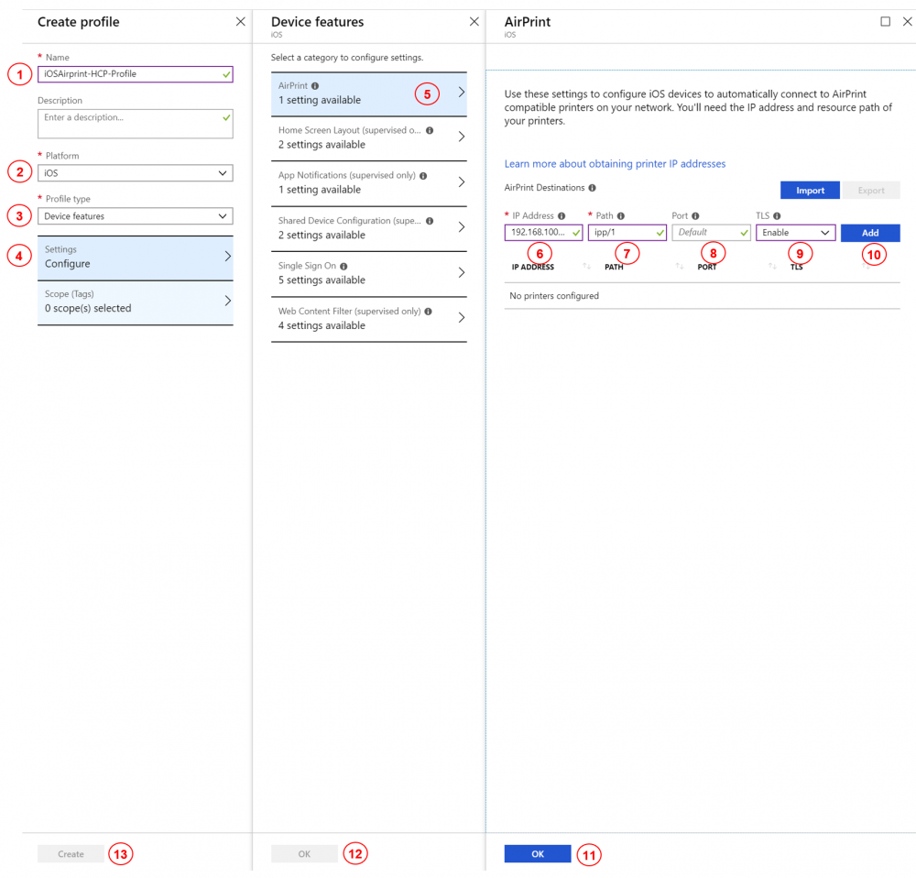Click the Home Screen Layout info icon
Image resolution: width=916 pixels, height=878 pixels.
(430, 130)
